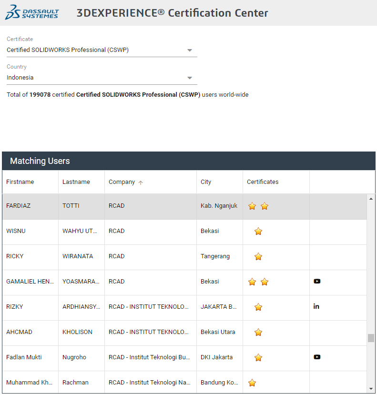The image size is (377, 395).
Task: Select the WISNU firstname cell
Action: [x=30, y=231]
